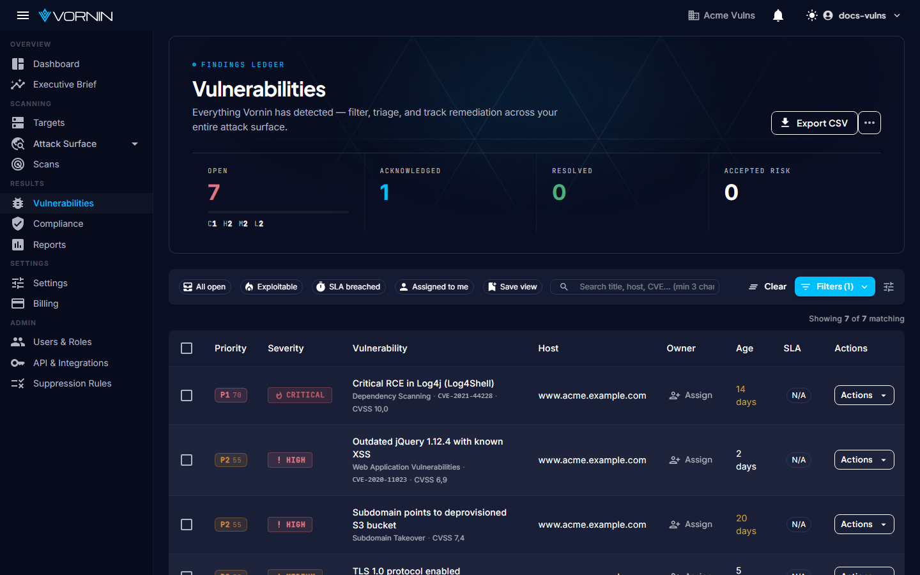Open Critical RCE in Log4j finding
This screenshot has height=575, width=920.
click(423, 383)
